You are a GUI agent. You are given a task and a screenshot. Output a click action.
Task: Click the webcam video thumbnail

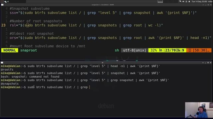pyautogui.click(x=199, y=110)
